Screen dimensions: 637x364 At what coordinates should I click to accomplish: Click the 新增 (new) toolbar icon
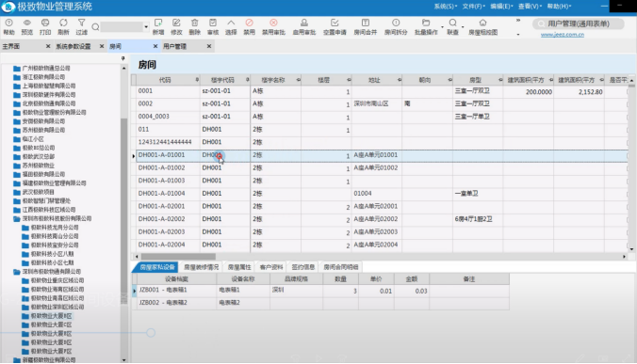[158, 26]
